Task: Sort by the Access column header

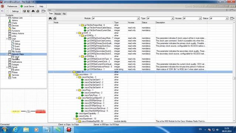Action: coord(134,23)
